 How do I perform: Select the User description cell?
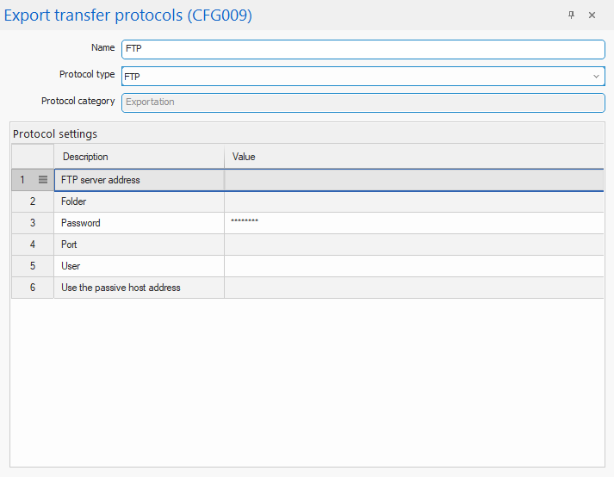coord(138,266)
